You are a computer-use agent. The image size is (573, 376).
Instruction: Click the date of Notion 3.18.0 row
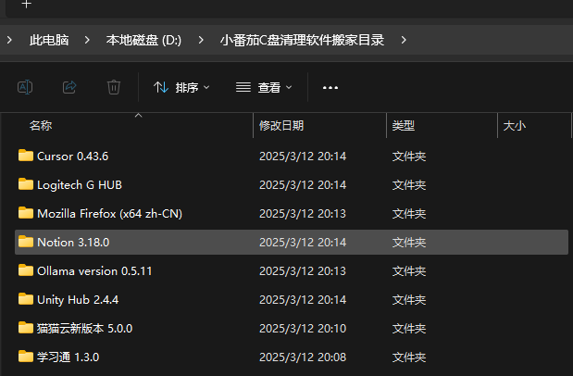point(303,242)
